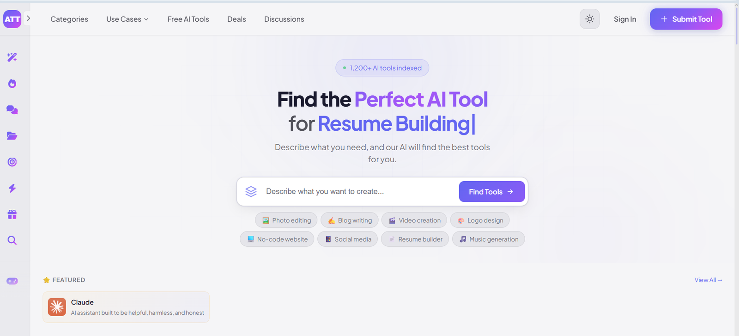The width and height of the screenshot is (739, 336).
Task: Click the target bullseye sidebar icon
Action: click(x=12, y=162)
